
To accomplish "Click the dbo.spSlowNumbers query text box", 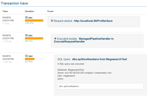I will (100, 86).
